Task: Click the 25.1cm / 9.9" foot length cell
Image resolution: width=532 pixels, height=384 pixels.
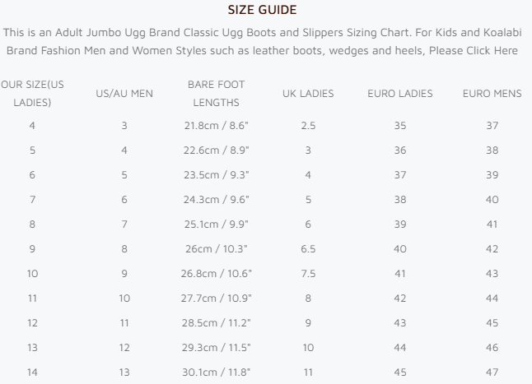Action: coord(216,223)
